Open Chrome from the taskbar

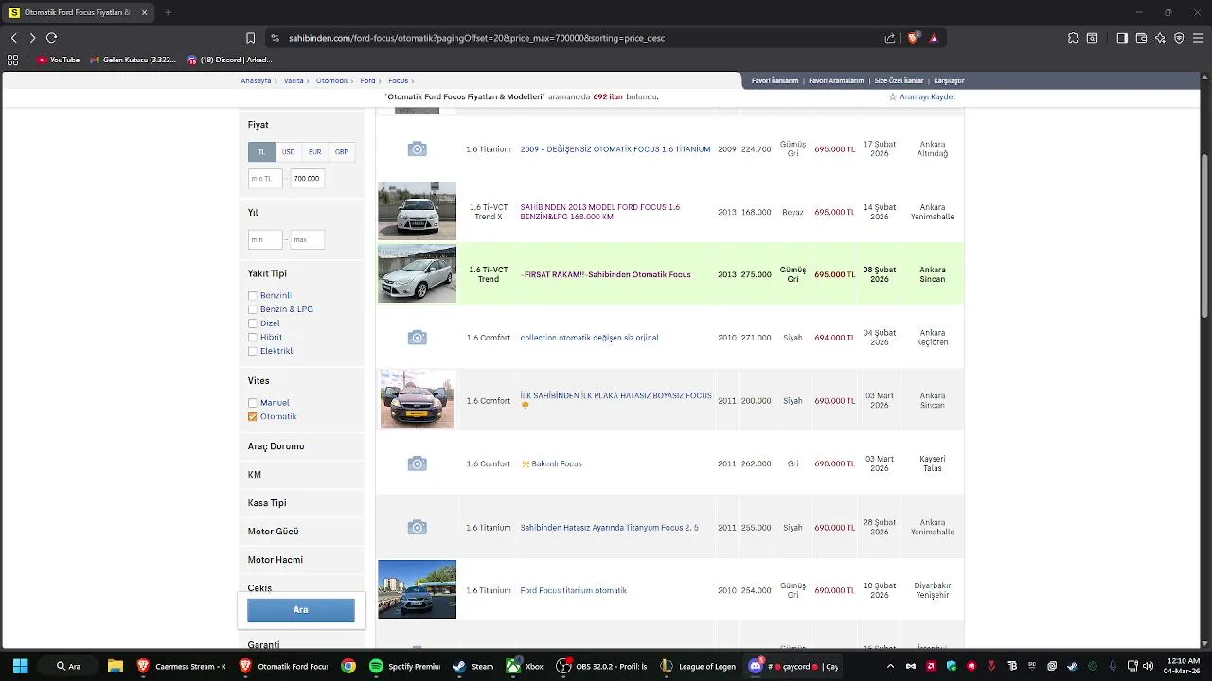[x=348, y=666]
